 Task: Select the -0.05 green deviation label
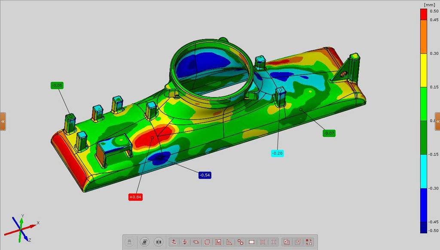tap(57, 85)
